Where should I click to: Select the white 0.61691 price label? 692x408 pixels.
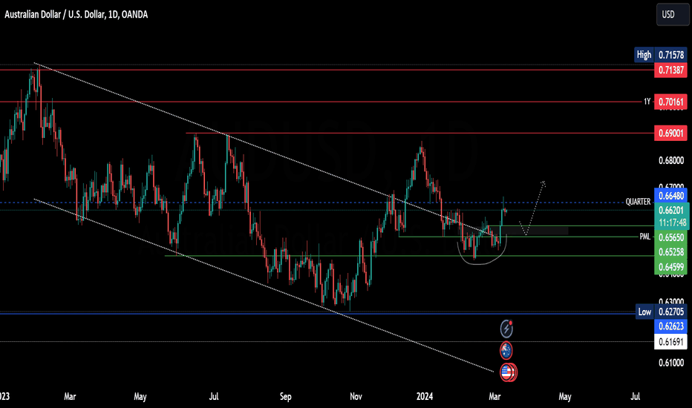(x=670, y=342)
